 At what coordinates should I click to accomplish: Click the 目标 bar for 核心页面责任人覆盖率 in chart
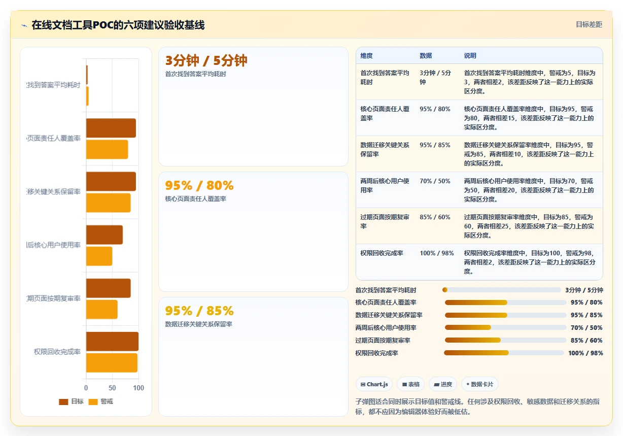click(111, 128)
